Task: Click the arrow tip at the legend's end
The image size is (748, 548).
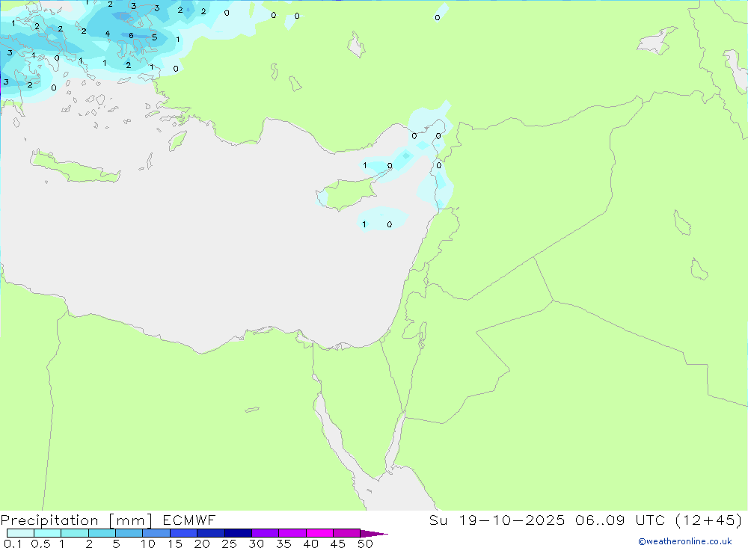Action: point(374,533)
